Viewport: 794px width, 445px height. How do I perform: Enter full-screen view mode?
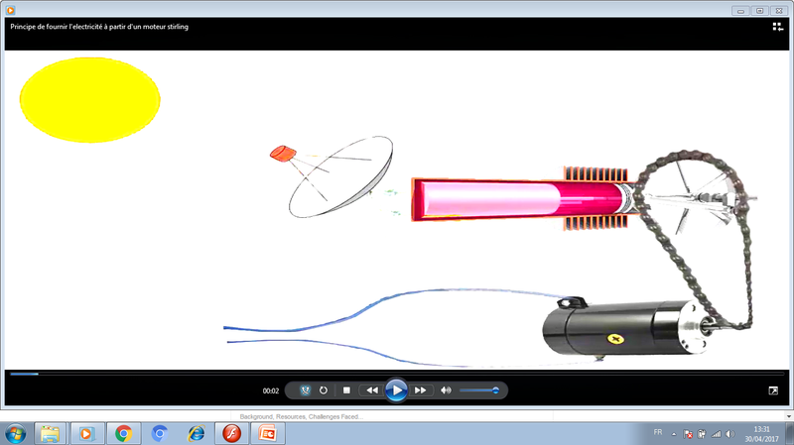[773, 390]
